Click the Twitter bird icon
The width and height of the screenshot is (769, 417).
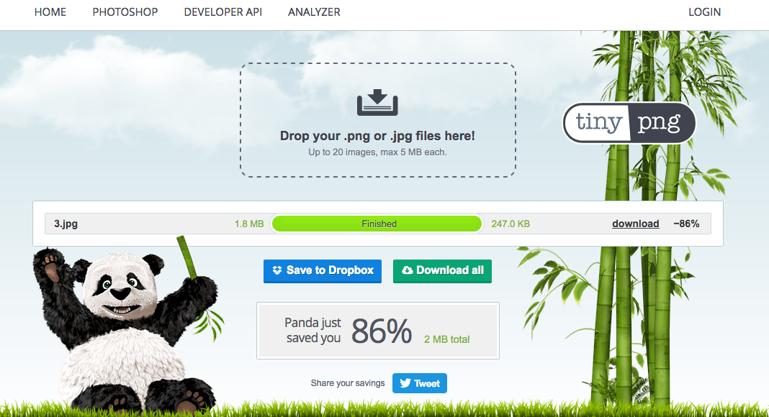pos(405,383)
